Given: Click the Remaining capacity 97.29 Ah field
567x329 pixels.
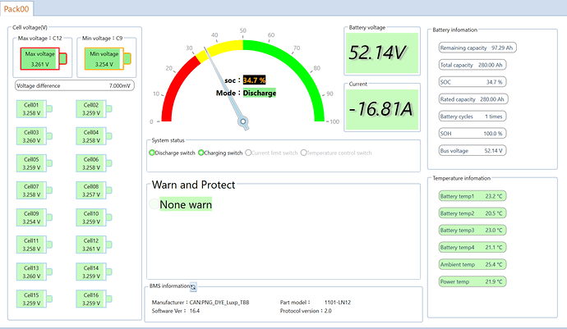Looking at the screenshot, I should (477, 48).
